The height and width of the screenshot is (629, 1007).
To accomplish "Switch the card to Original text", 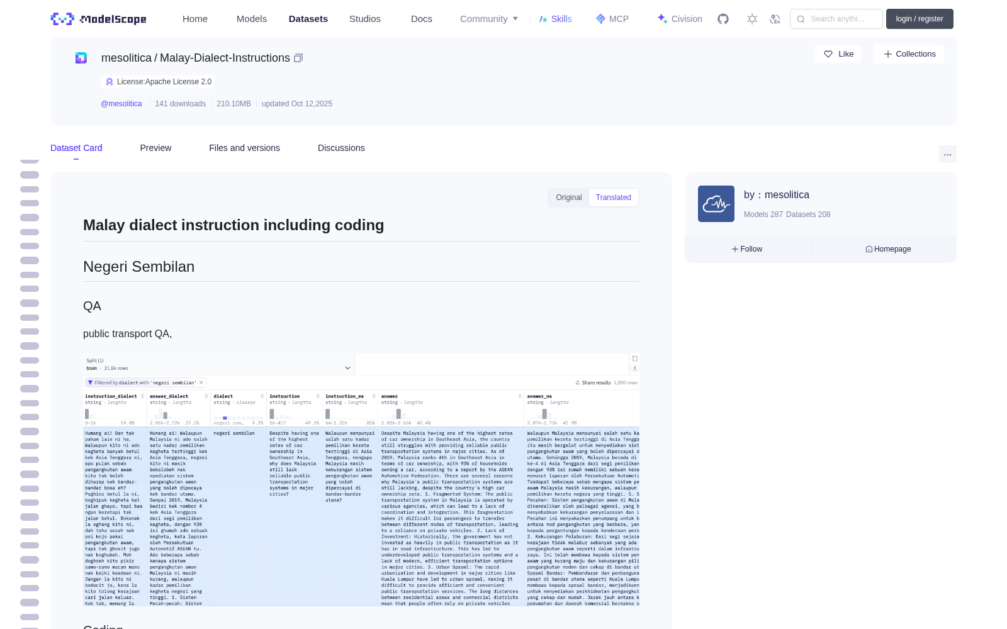I will [568, 198].
